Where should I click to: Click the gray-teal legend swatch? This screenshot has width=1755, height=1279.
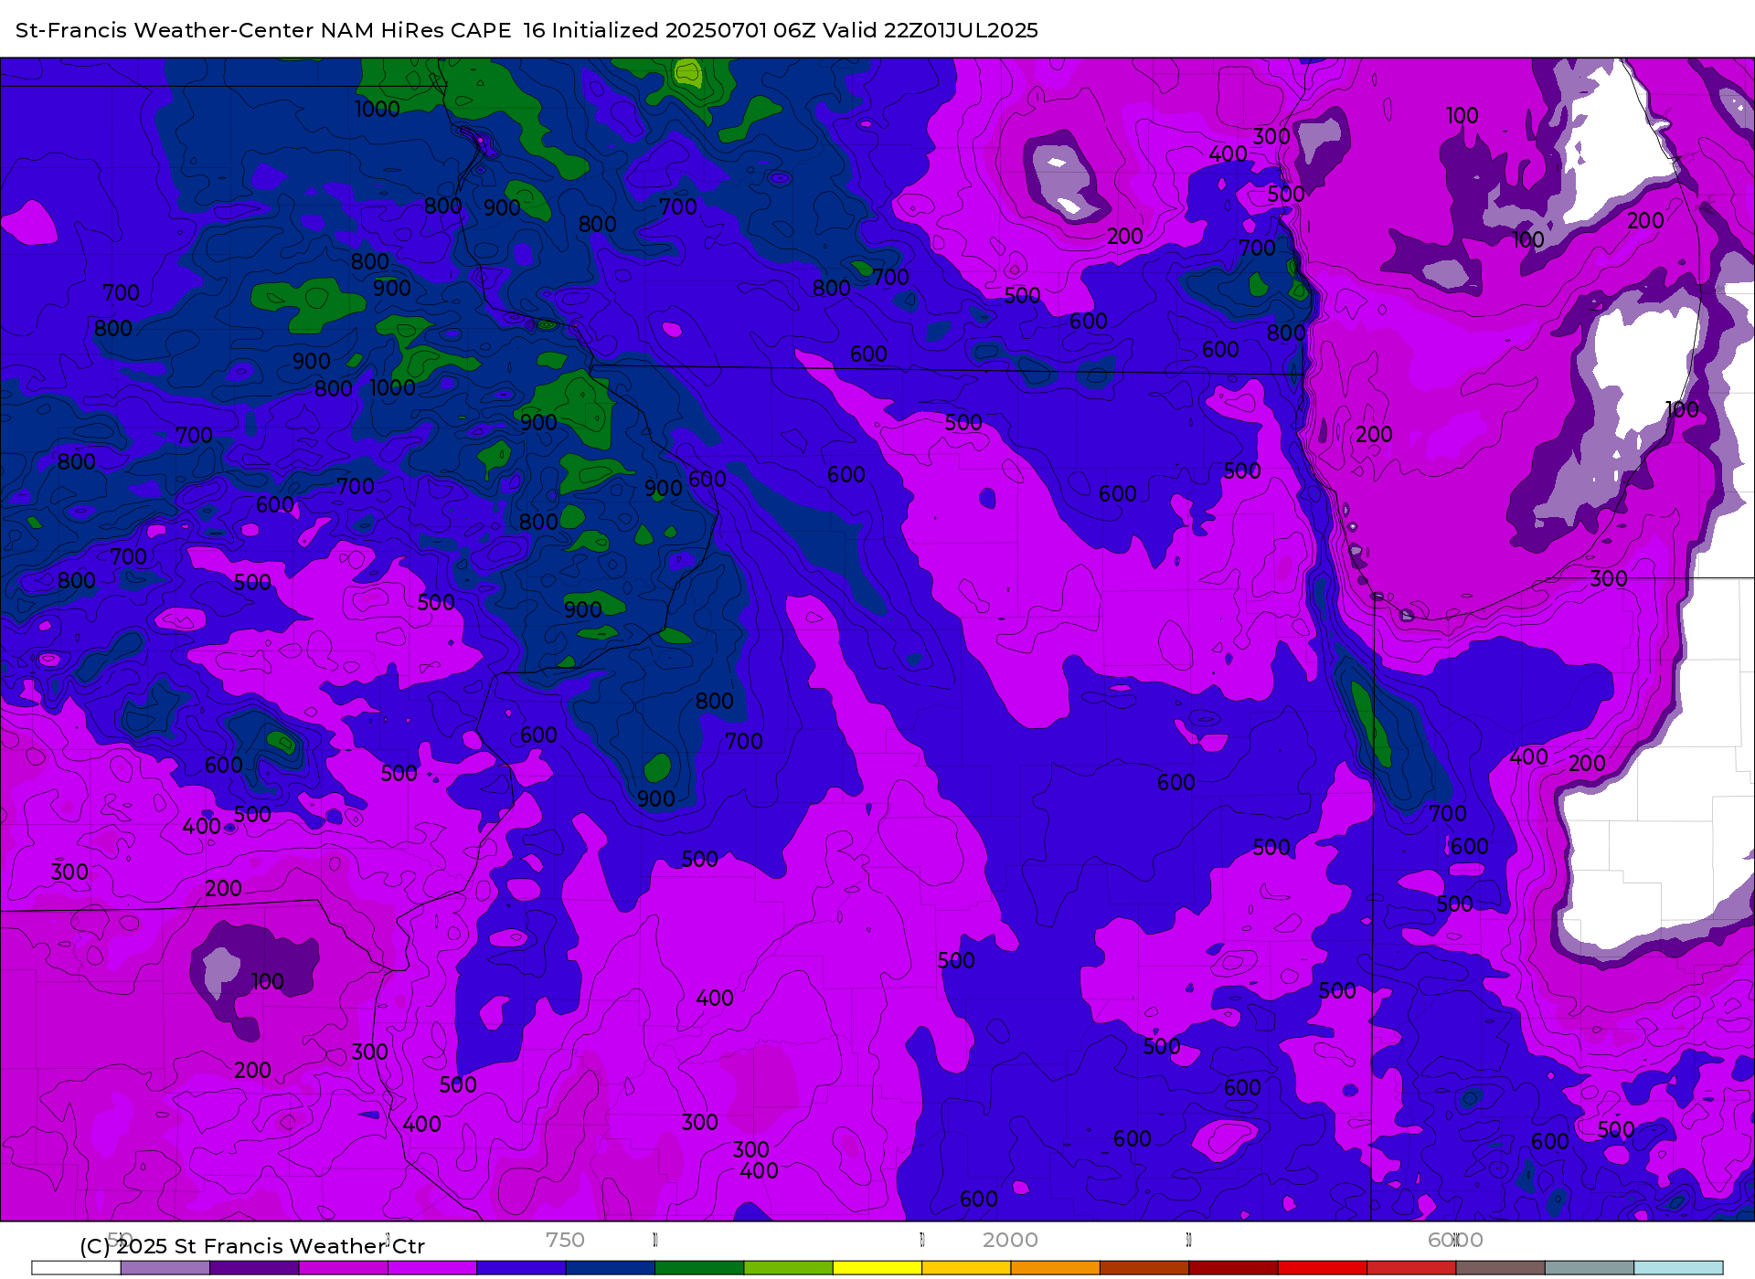[x=1590, y=1268]
